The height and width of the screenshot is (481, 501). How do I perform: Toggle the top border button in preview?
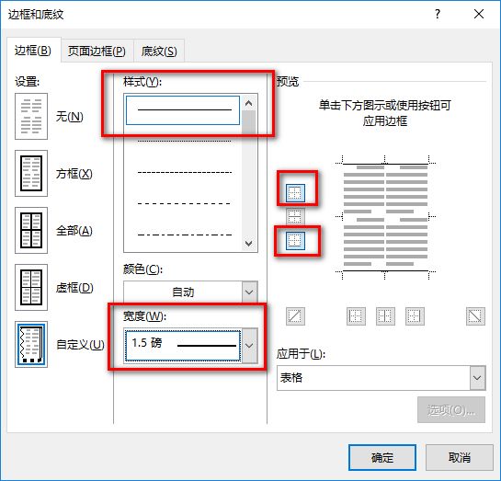pyautogui.click(x=295, y=193)
